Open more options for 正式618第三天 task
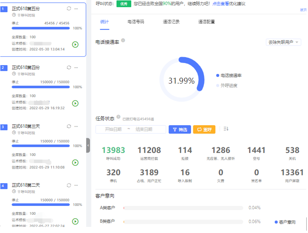This screenshot has height=233, width=308. point(76,126)
